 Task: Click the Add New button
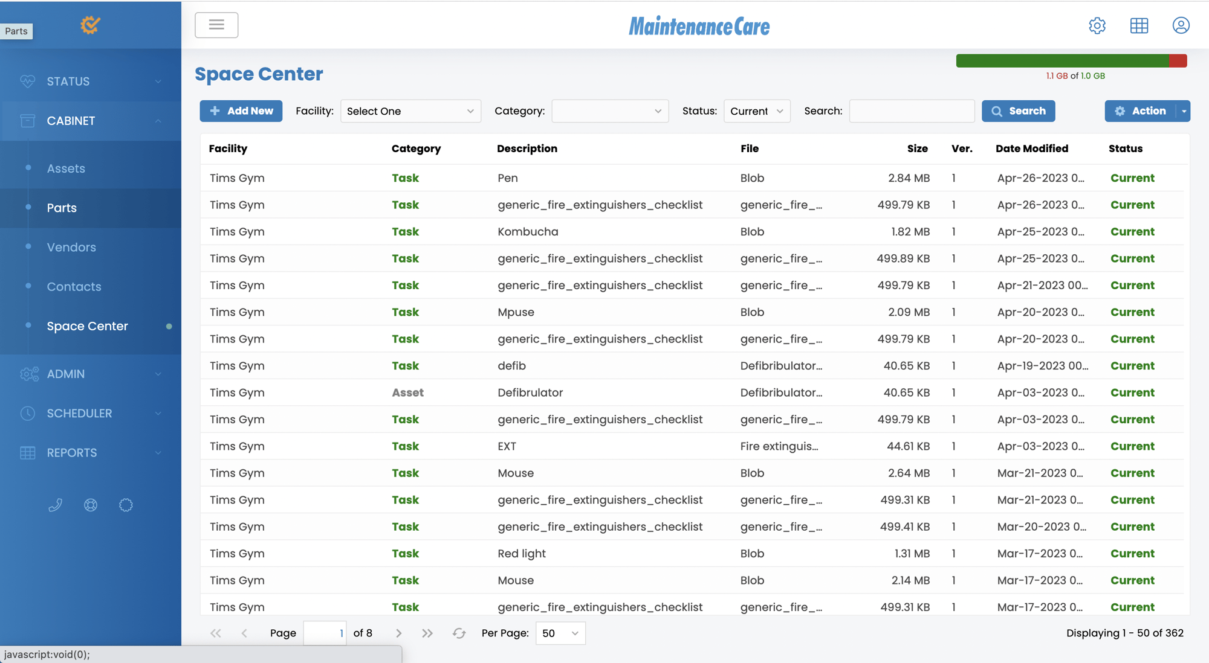[x=241, y=111]
